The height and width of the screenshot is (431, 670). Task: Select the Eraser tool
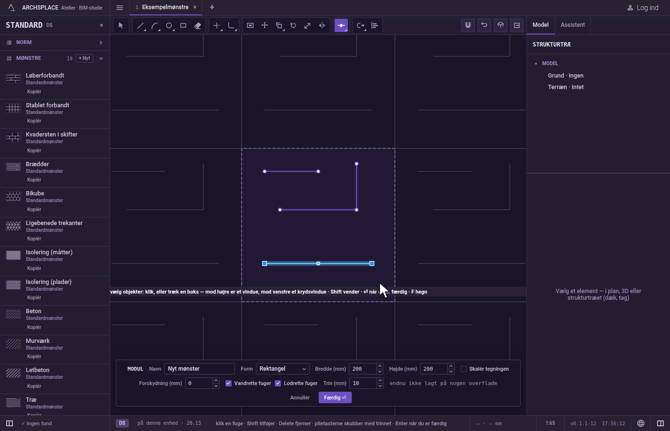198,25
